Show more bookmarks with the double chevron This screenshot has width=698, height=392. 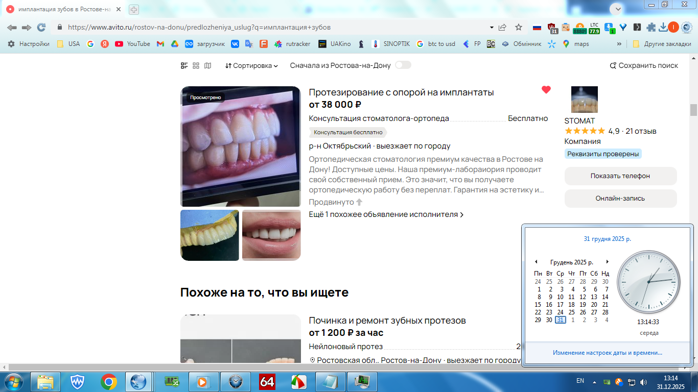click(x=619, y=44)
